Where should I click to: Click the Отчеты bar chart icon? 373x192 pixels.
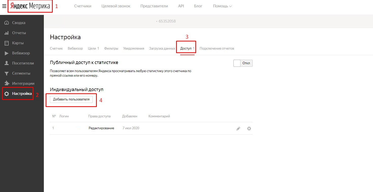point(7,33)
